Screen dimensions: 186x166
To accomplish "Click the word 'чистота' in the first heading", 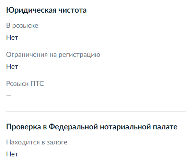I will [x=72, y=10].
